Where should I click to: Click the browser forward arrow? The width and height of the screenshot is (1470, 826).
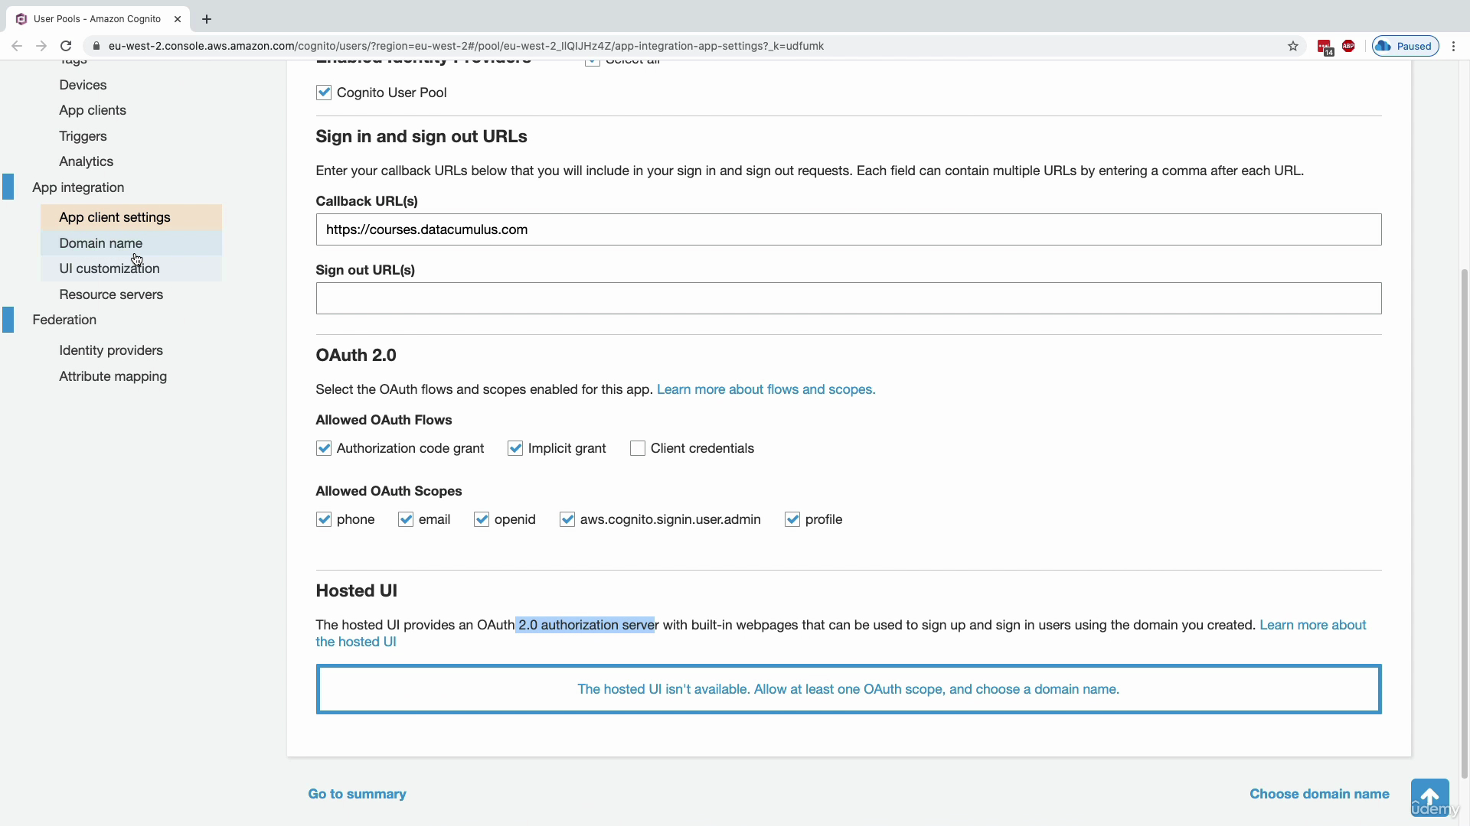[41, 46]
